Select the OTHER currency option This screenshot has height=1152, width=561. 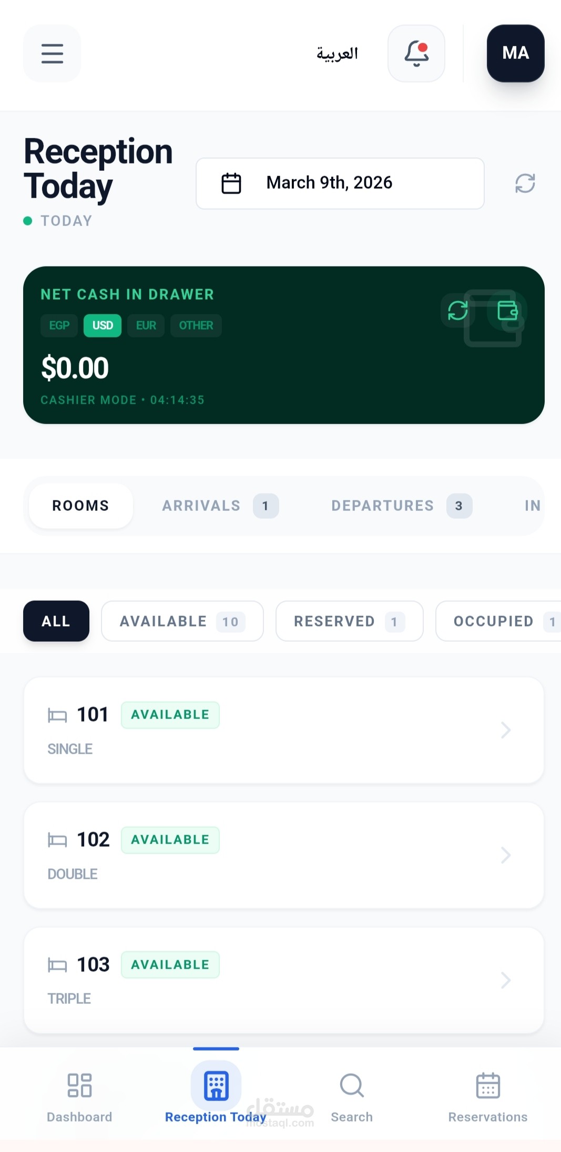coord(196,325)
